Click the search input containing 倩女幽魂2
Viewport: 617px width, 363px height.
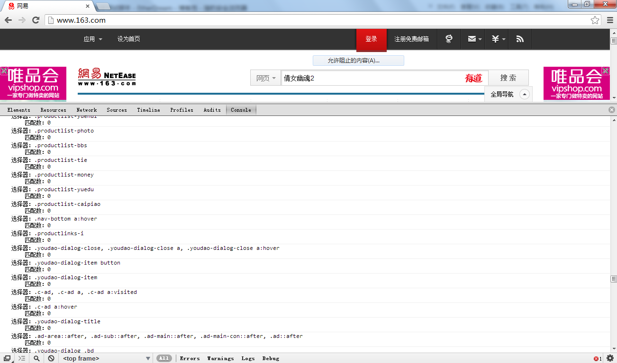tap(370, 78)
